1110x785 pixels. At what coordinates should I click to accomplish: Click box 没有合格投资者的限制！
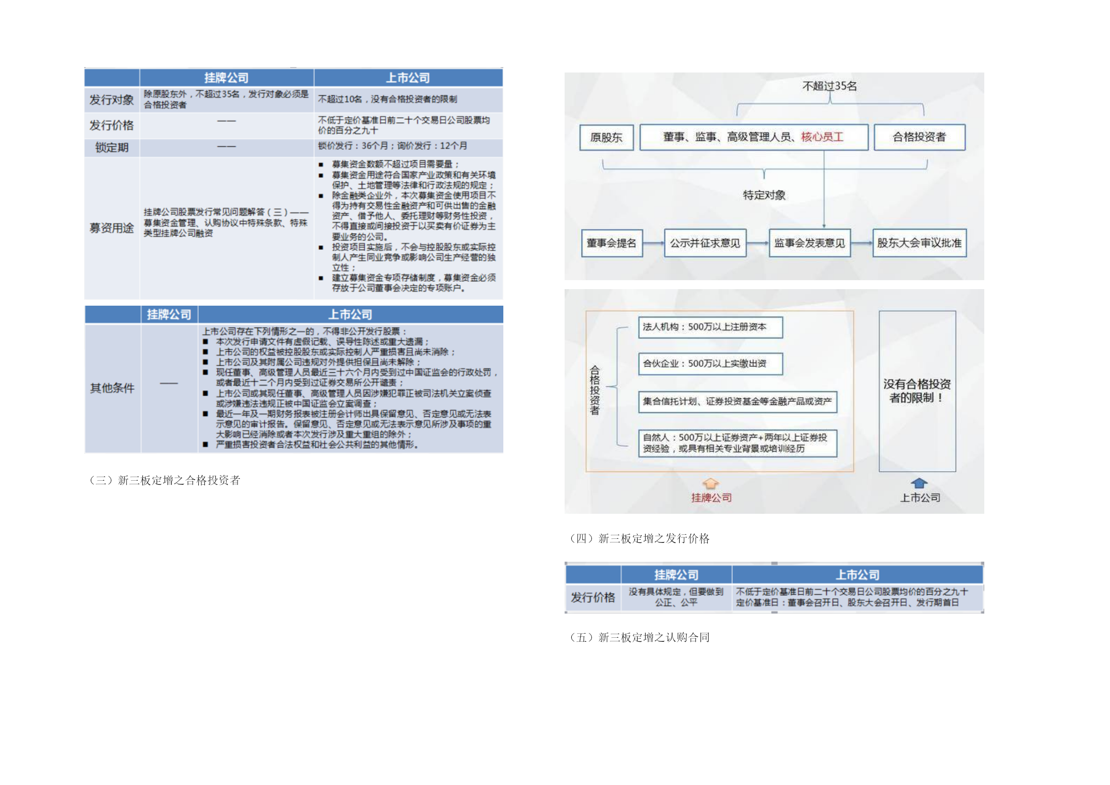(917, 391)
